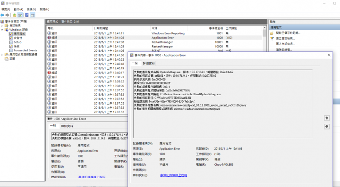Select the Windows Error Reporting event row
Viewport: 340px width, 187px height.
[x=154, y=33]
